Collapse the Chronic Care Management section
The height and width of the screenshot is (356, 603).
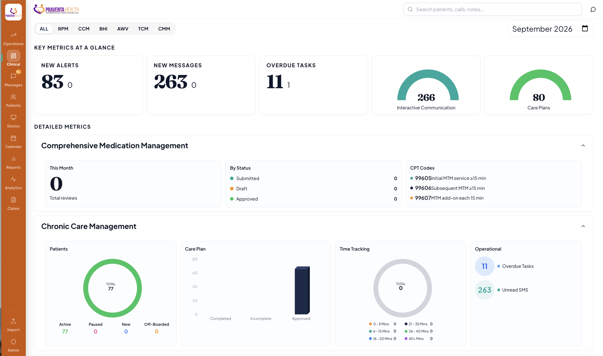coord(583,226)
